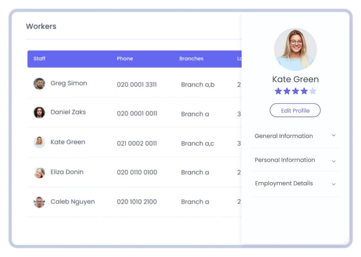Click Branch a,c for Kate Green
This screenshot has height=257, width=361.
[198, 143]
